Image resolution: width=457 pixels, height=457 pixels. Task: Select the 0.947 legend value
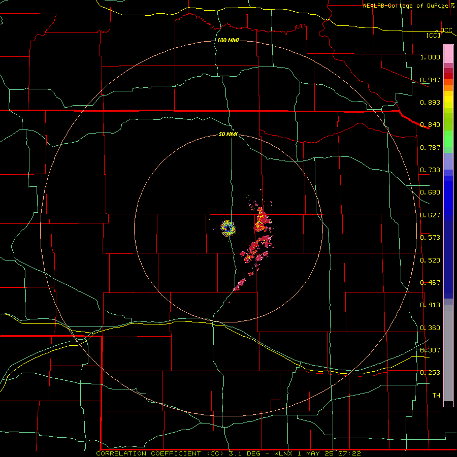pos(430,80)
